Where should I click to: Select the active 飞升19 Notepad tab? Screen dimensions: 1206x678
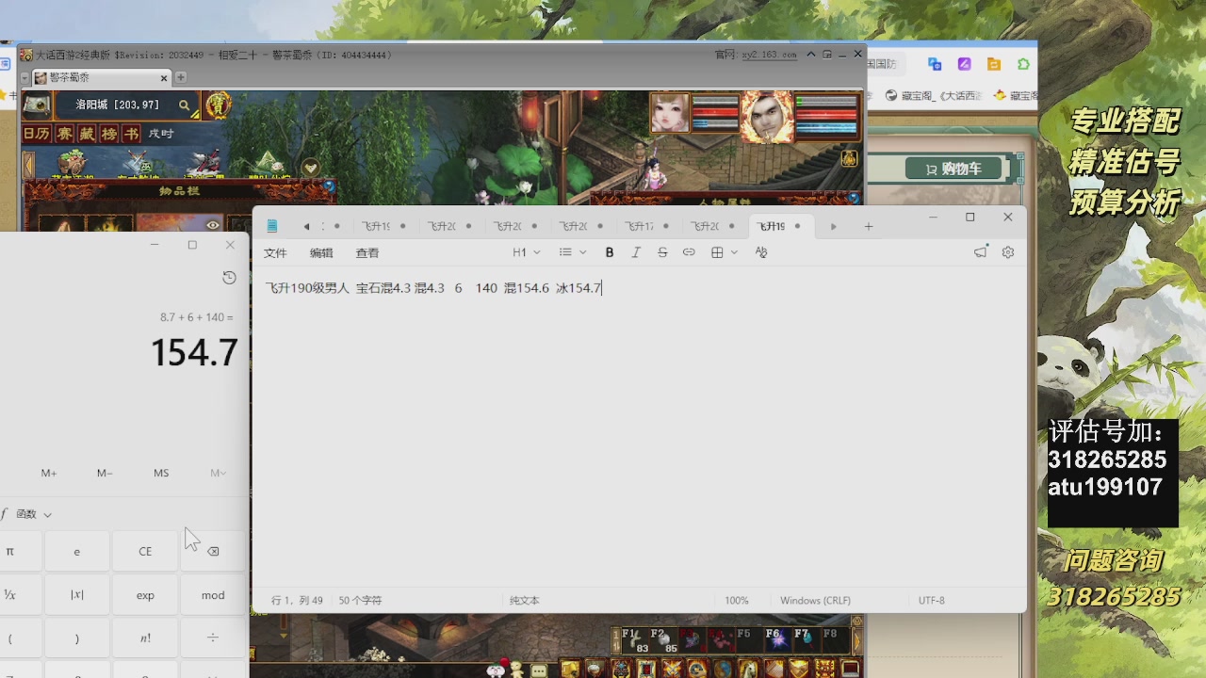tap(779, 226)
